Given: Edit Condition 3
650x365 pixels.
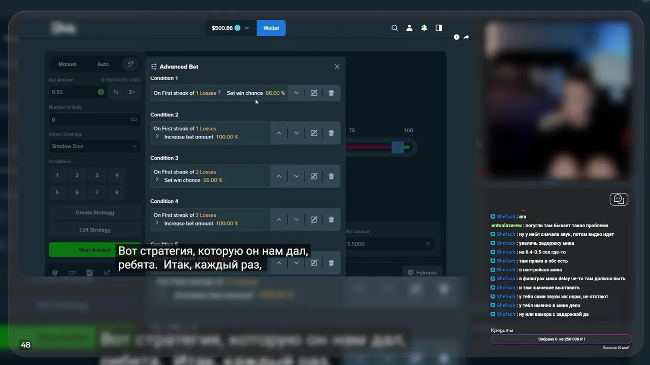Looking at the screenshot, I should point(314,176).
